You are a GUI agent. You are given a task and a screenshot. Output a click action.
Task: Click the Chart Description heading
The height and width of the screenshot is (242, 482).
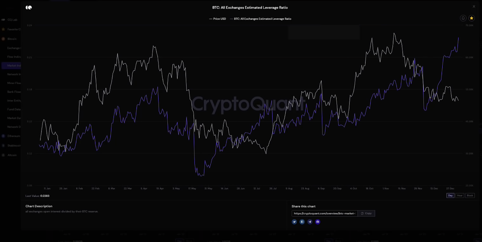[39, 206]
